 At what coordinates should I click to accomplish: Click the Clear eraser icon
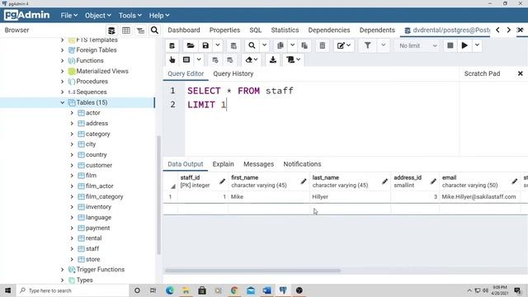pos(251,59)
